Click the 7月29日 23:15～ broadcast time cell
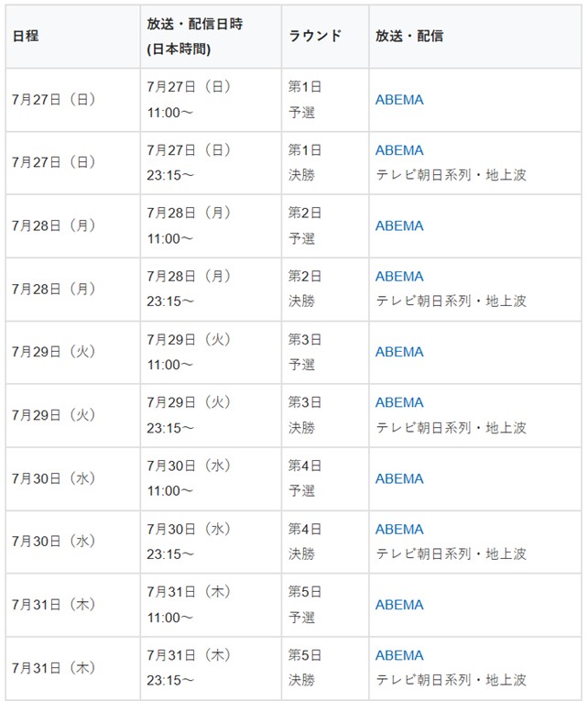 click(211, 415)
